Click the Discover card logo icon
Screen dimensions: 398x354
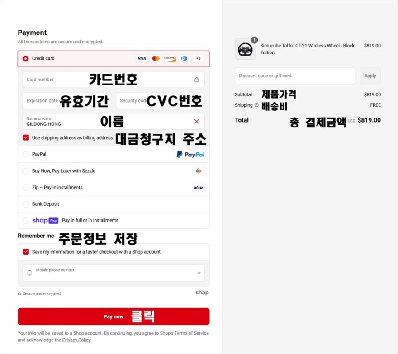tap(170, 58)
